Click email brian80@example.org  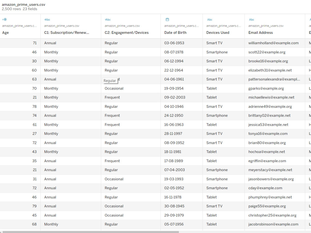(267, 143)
